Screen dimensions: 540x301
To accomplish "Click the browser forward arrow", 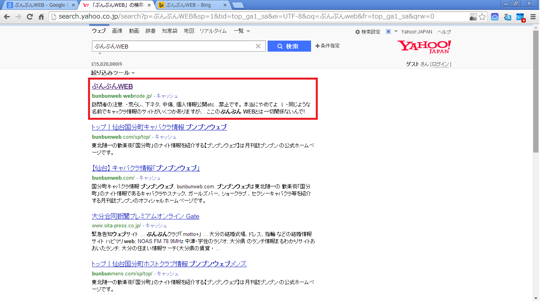I will (18, 17).
